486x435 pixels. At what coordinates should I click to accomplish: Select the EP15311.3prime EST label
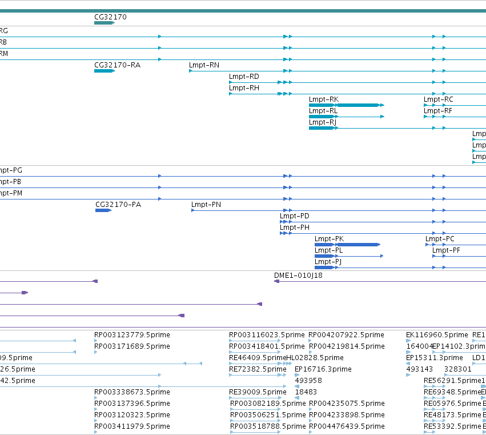pos(435,358)
